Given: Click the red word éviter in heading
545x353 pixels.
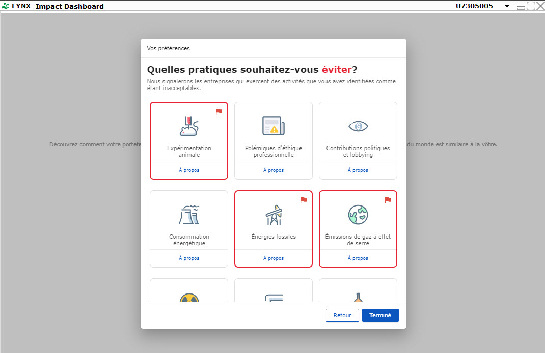Looking at the screenshot, I should click(337, 69).
